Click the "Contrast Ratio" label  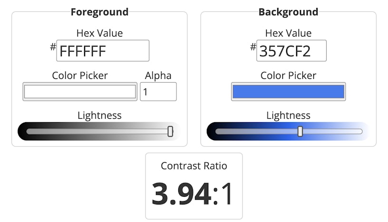[194, 166]
